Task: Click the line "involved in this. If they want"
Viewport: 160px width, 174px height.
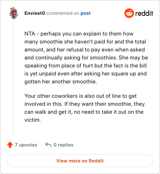Action: [84, 104]
